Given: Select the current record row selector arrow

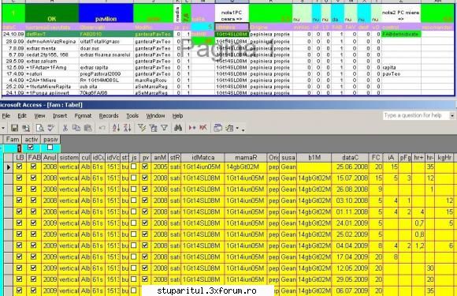Looking at the screenshot, I should pos(8,167).
